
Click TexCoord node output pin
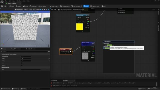point(70,52)
